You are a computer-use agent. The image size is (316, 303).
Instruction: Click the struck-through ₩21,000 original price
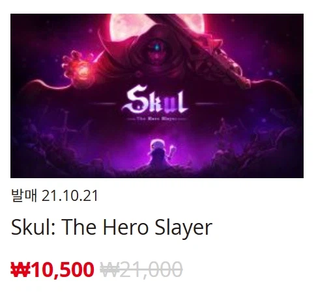[x=141, y=269]
